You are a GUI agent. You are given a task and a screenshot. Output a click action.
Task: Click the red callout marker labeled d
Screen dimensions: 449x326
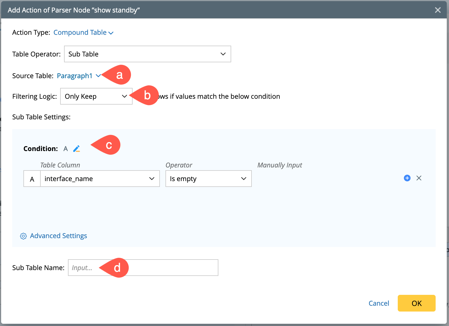click(x=117, y=268)
